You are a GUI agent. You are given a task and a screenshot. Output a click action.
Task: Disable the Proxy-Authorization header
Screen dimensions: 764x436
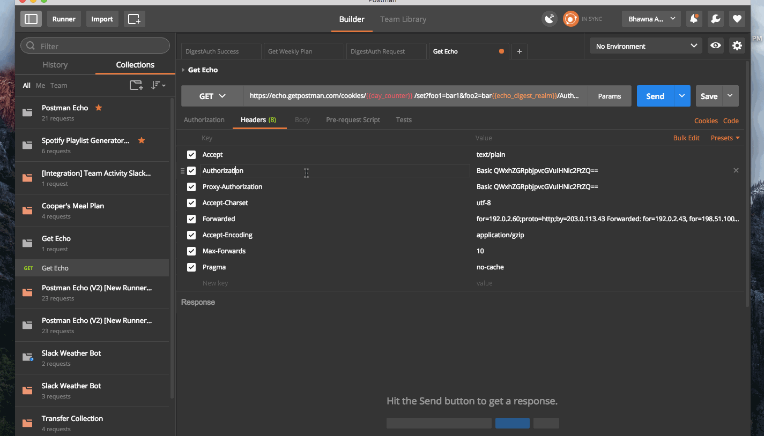coord(191,187)
